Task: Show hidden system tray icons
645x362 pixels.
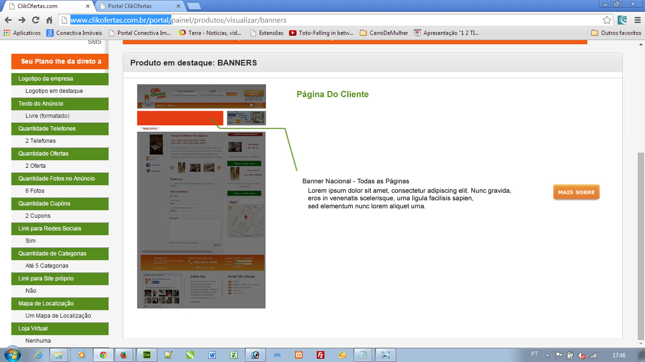Action: 547,355
